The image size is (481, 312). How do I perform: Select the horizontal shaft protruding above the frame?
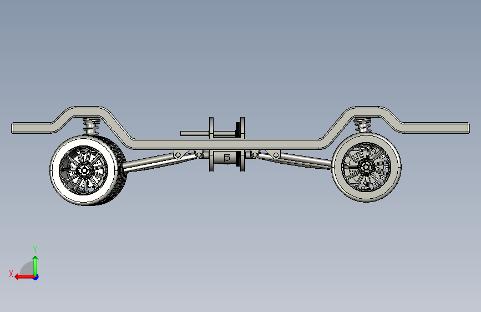pos(195,133)
